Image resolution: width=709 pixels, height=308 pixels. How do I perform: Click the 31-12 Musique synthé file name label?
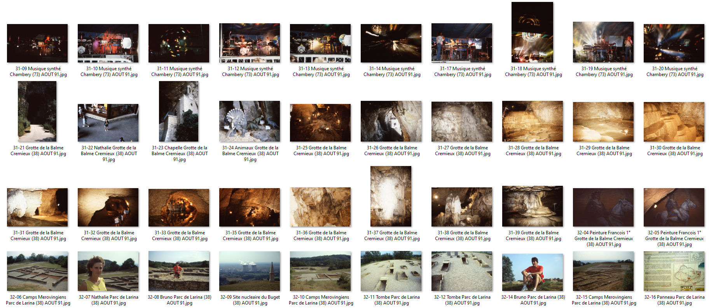[250, 71]
